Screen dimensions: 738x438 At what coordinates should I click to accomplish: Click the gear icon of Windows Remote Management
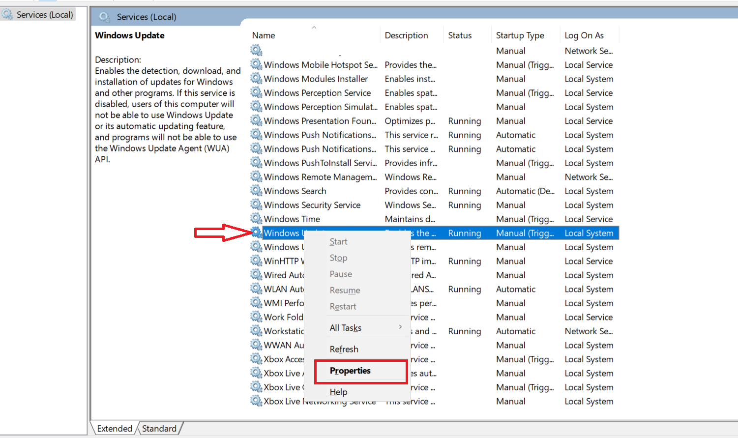(x=256, y=176)
